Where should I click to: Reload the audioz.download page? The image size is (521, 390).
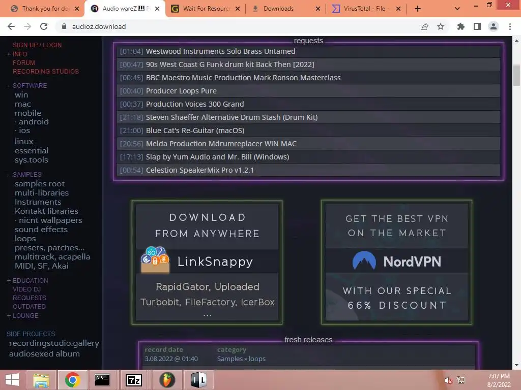click(x=44, y=26)
